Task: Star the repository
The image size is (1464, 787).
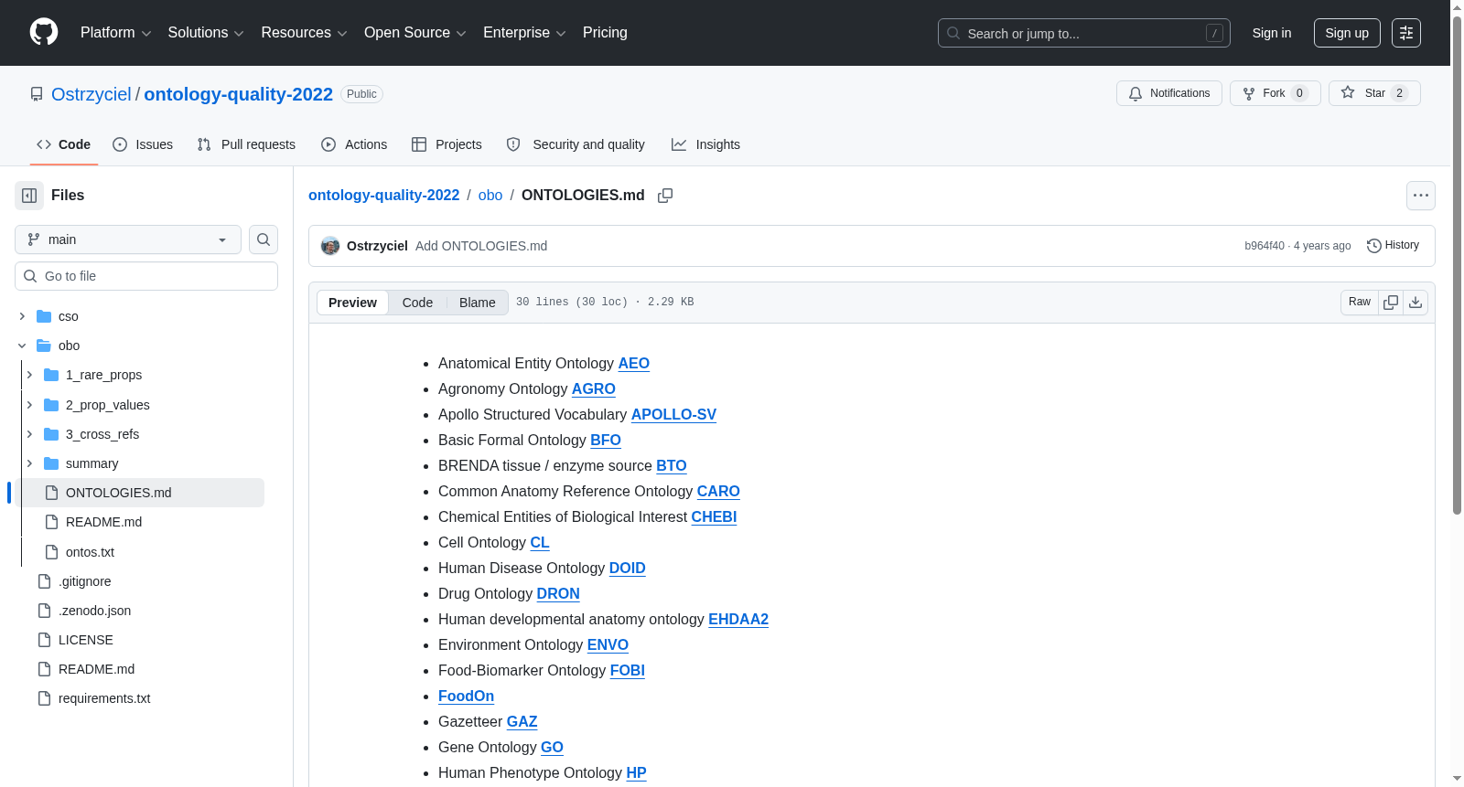Action: pos(1374,93)
